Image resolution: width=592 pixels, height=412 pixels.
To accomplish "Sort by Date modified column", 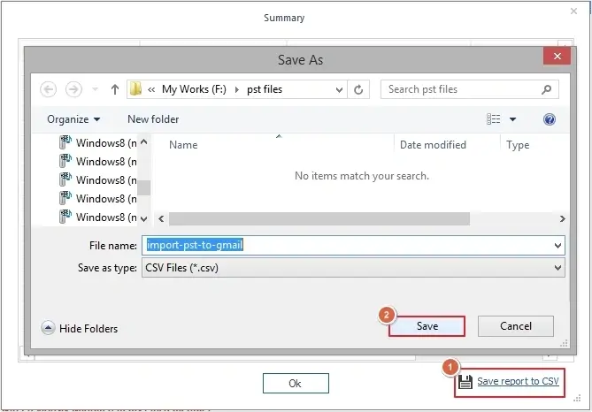I will pyautogui.click(x=433, y=145).
